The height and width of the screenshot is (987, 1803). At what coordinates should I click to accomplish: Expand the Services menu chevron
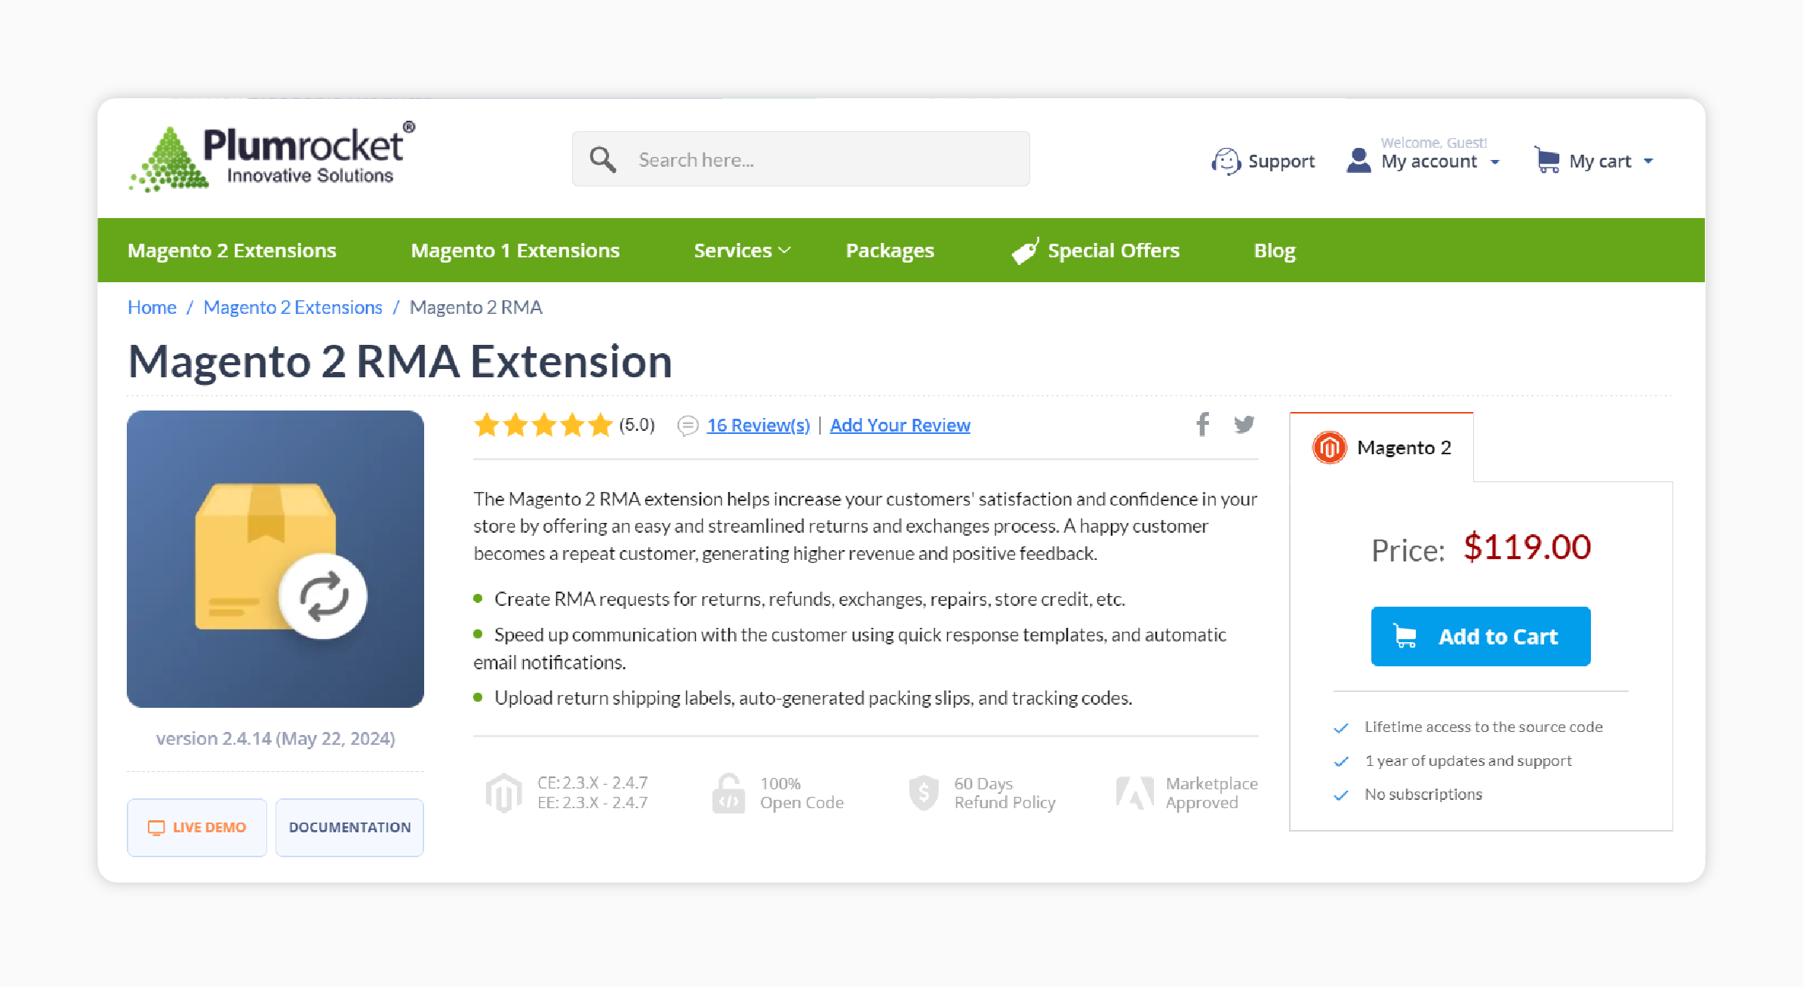pos(784,251)
